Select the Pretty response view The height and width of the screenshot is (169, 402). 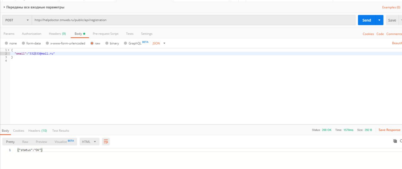[10, 142]
